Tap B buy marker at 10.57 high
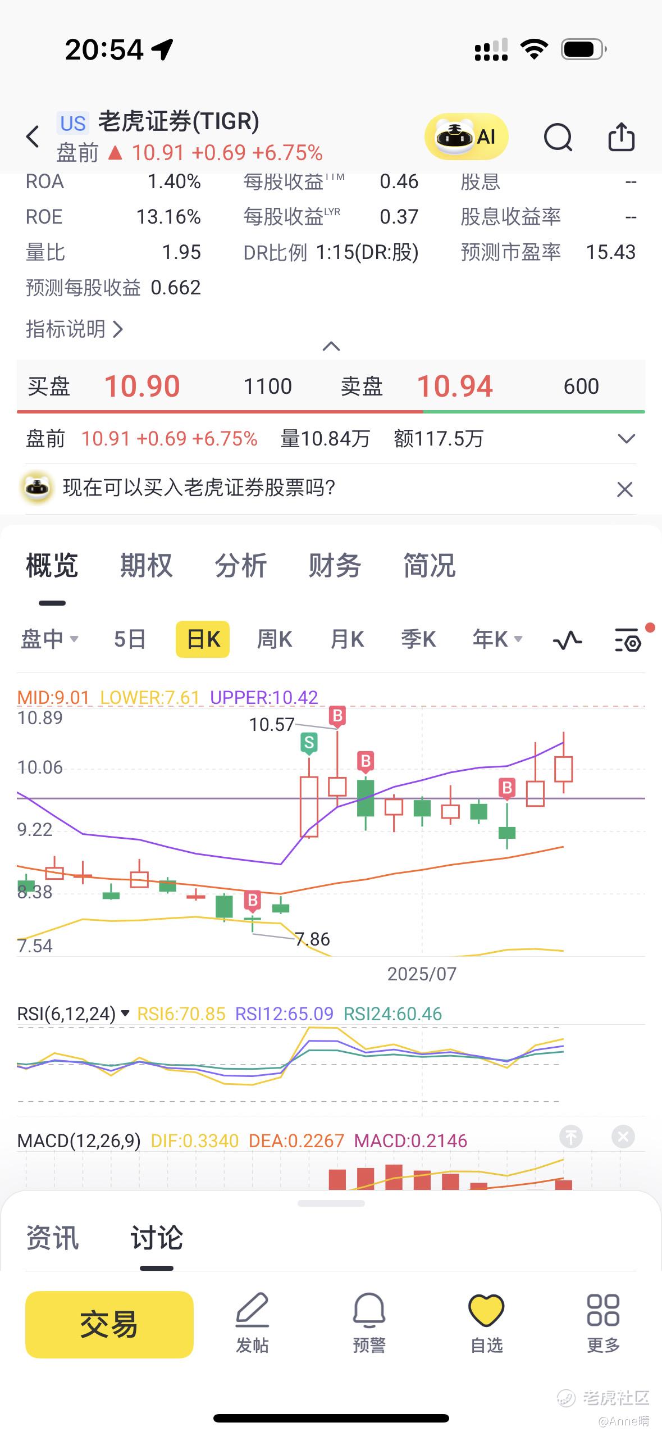This screenshot has height=1436, width=662. click(x=337, y=716)
